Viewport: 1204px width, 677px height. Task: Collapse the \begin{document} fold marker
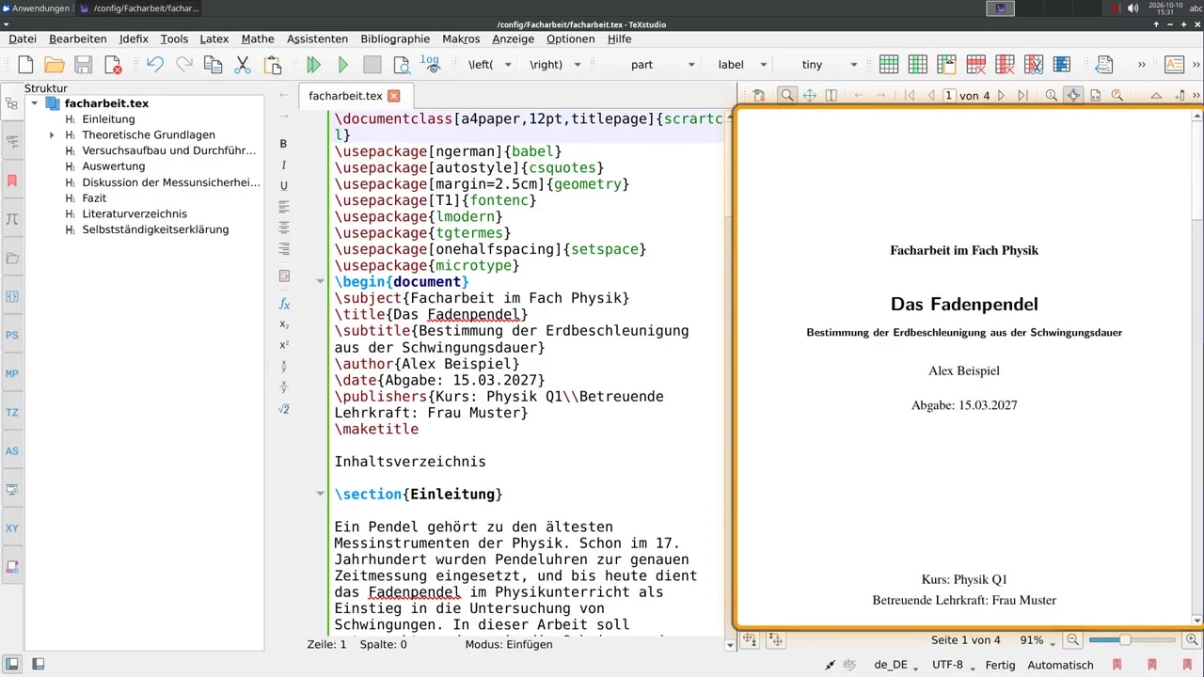(x=320, y=282)
